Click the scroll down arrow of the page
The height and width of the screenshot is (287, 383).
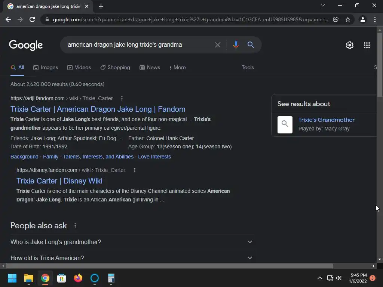pos(380,259)
